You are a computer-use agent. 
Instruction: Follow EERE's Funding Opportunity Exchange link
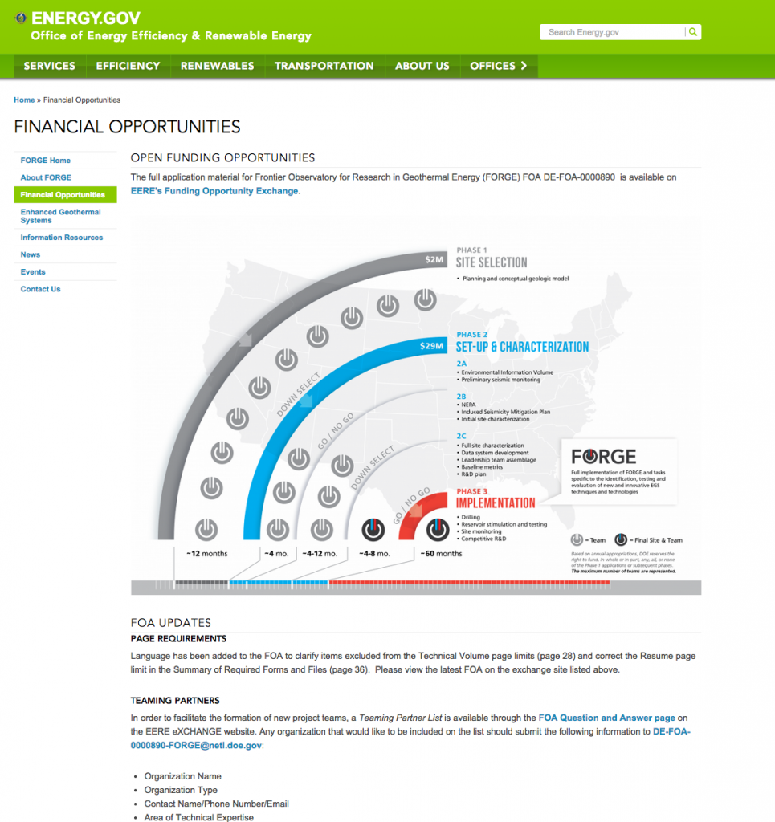(x=214, y=191)
